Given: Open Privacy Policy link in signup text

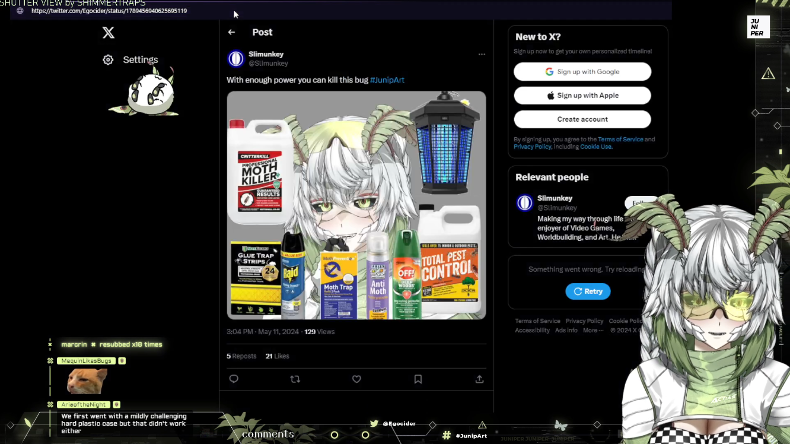Looking at the screenshot, I should 533,147.
